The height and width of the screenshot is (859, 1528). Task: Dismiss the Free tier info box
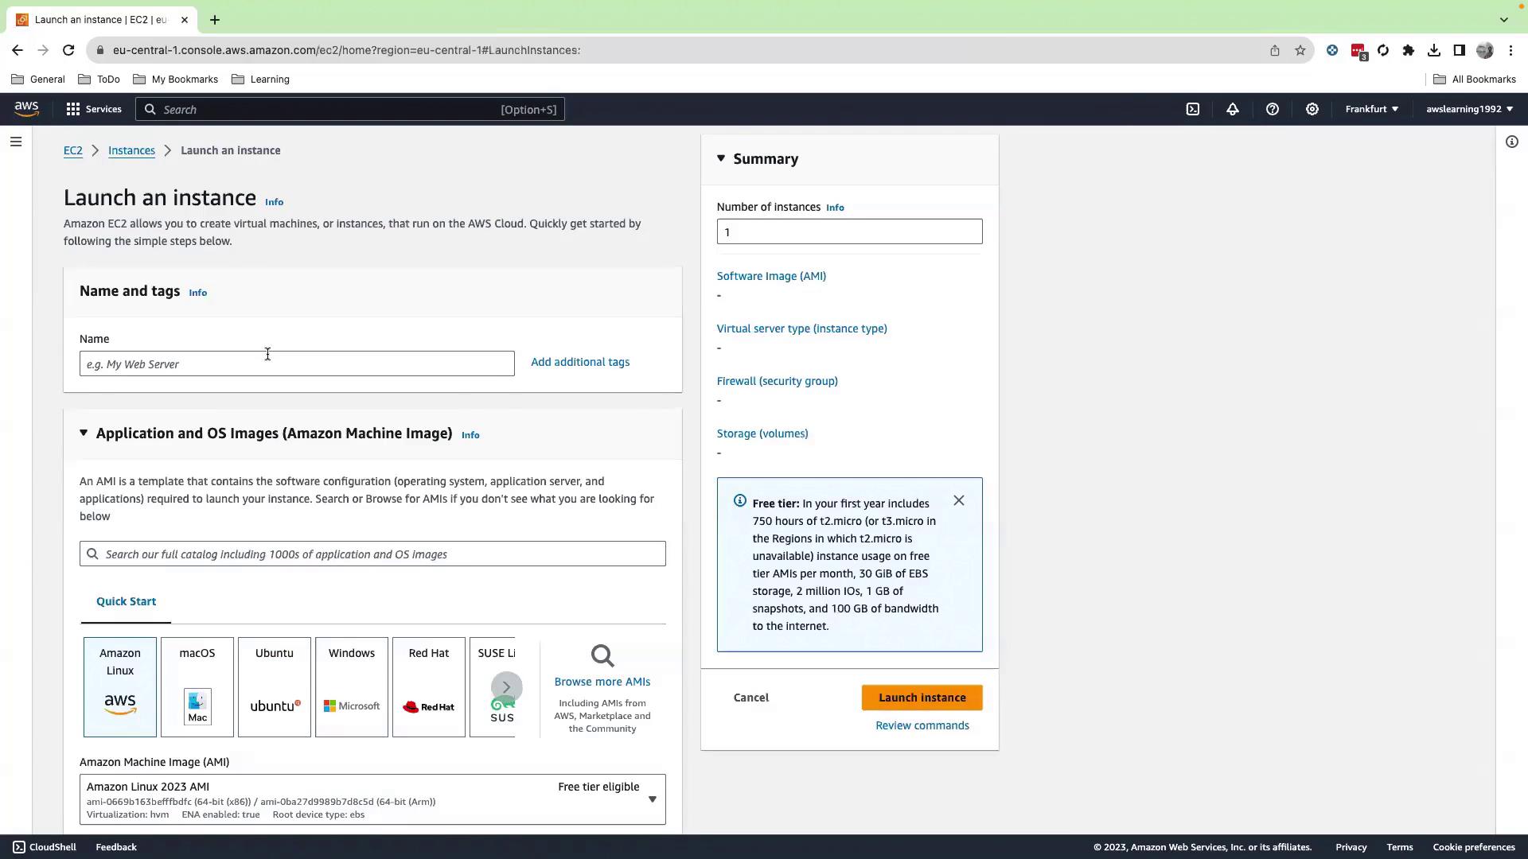958,501
